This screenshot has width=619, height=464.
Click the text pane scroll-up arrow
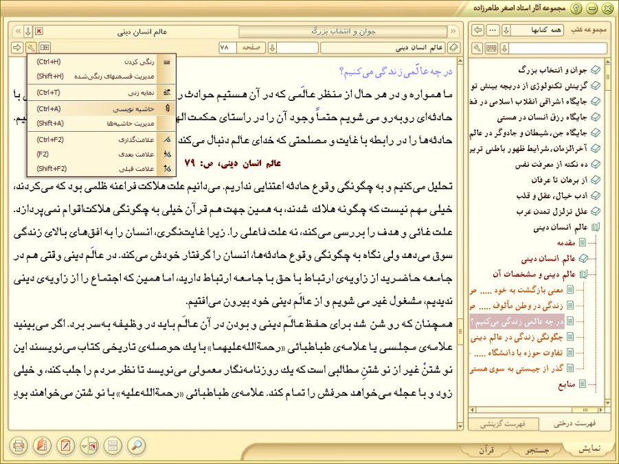click(x=460, y=61)
